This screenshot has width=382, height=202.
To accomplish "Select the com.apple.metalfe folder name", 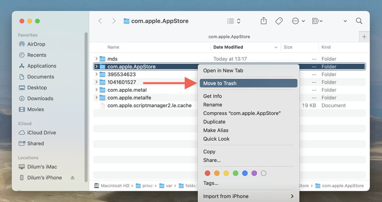I will point(129,98).
